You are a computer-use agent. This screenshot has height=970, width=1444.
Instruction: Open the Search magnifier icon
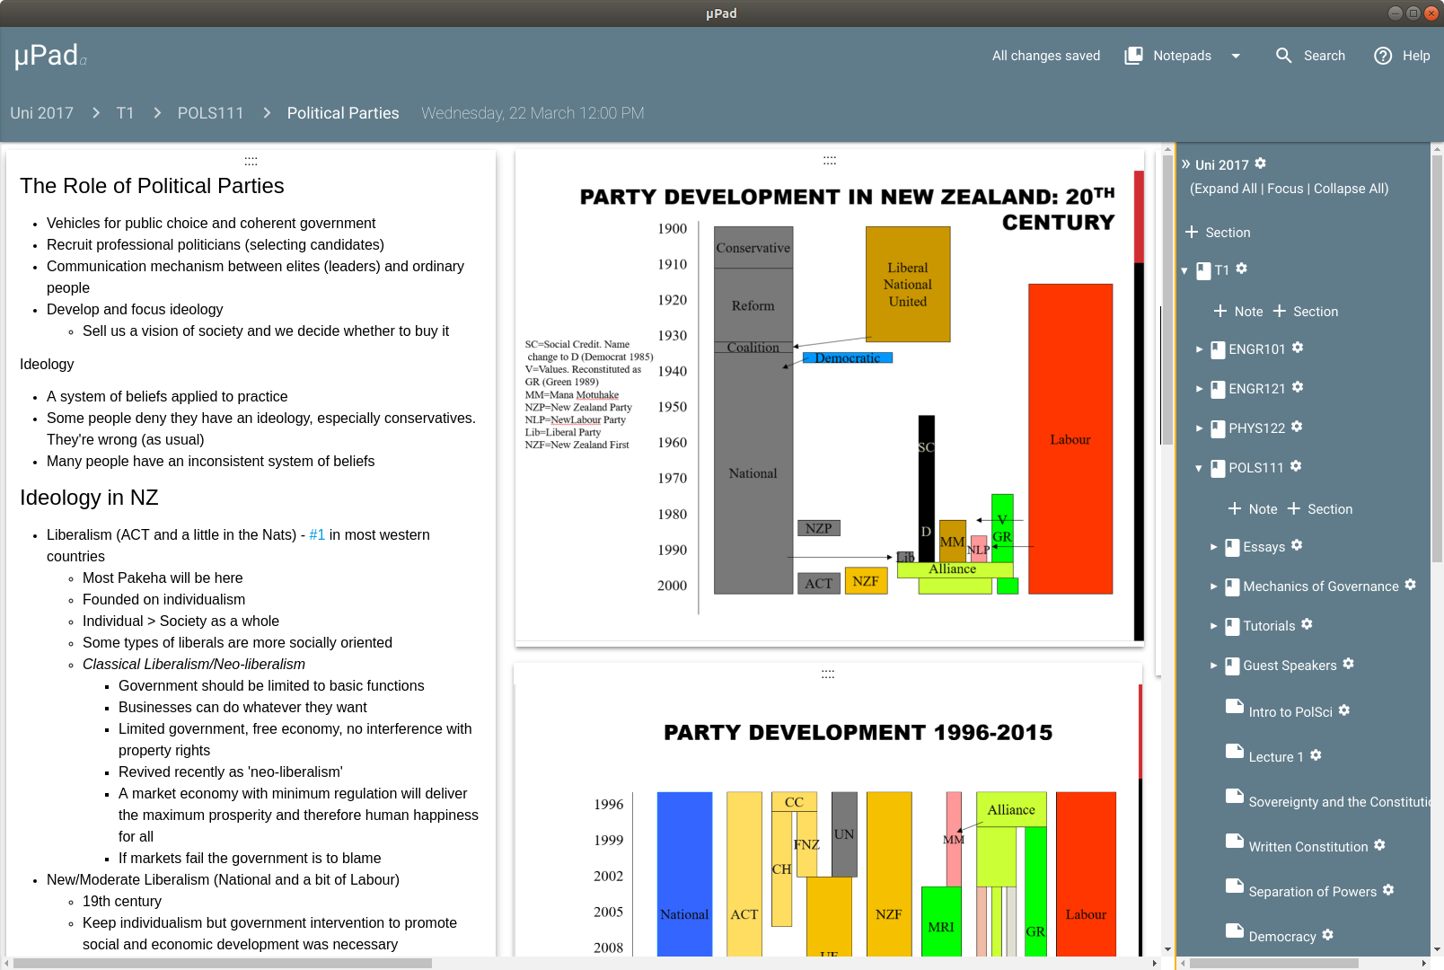[1284, 56]
